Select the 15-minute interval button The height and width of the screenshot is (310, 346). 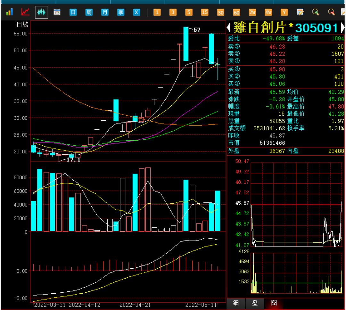tap(204, 12)
